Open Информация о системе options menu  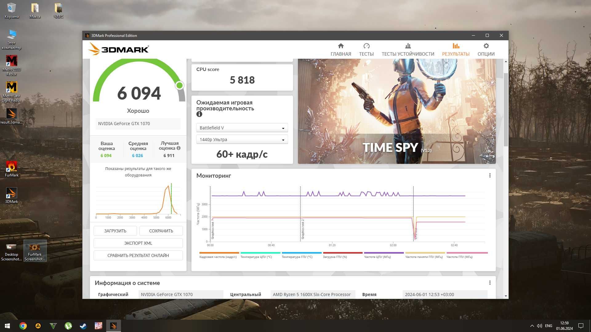coord(490,283)
